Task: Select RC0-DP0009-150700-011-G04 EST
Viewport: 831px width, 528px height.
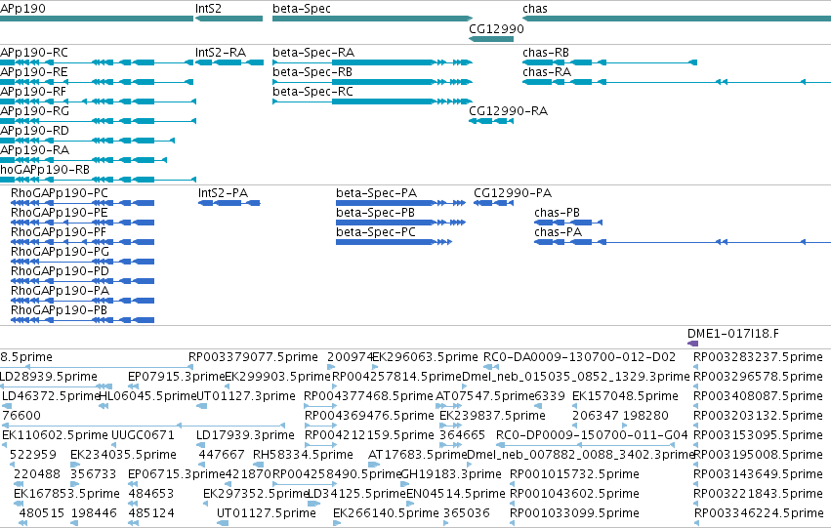Action: point(592,435)
